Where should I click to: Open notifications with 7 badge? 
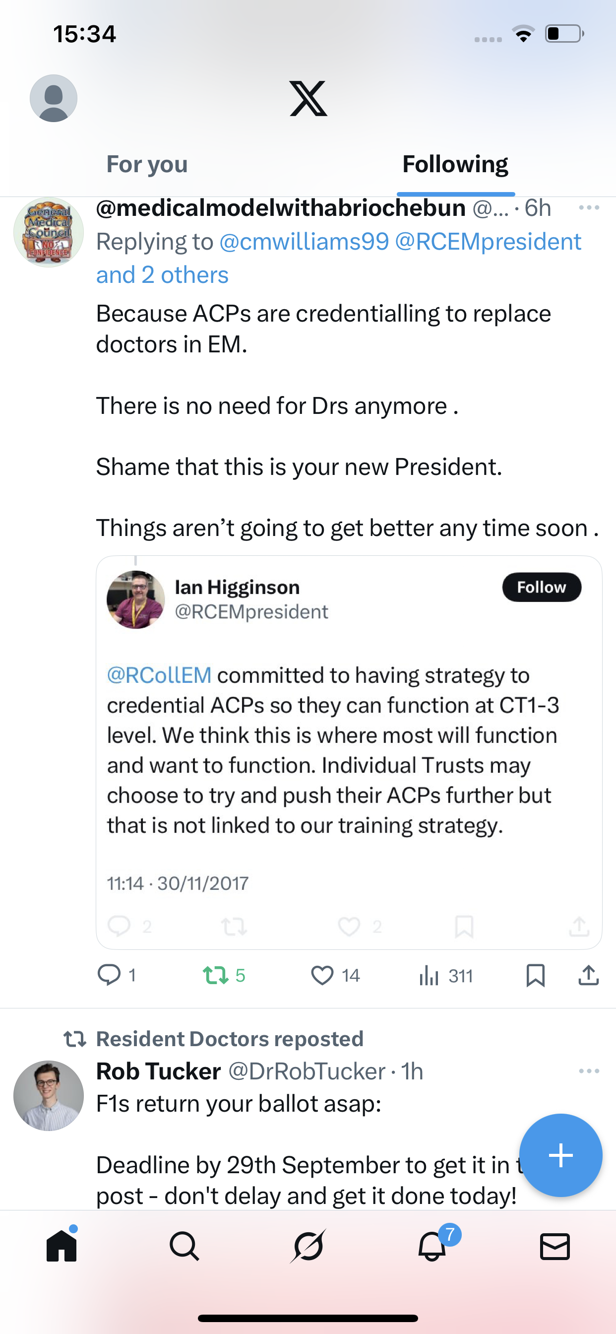(x=432, y=1247)
